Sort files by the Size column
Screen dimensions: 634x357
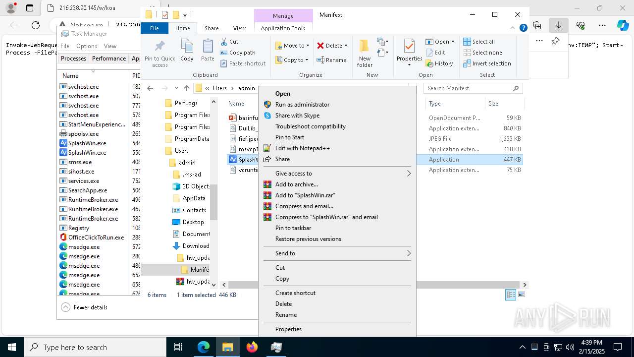(x=504, y=104)
